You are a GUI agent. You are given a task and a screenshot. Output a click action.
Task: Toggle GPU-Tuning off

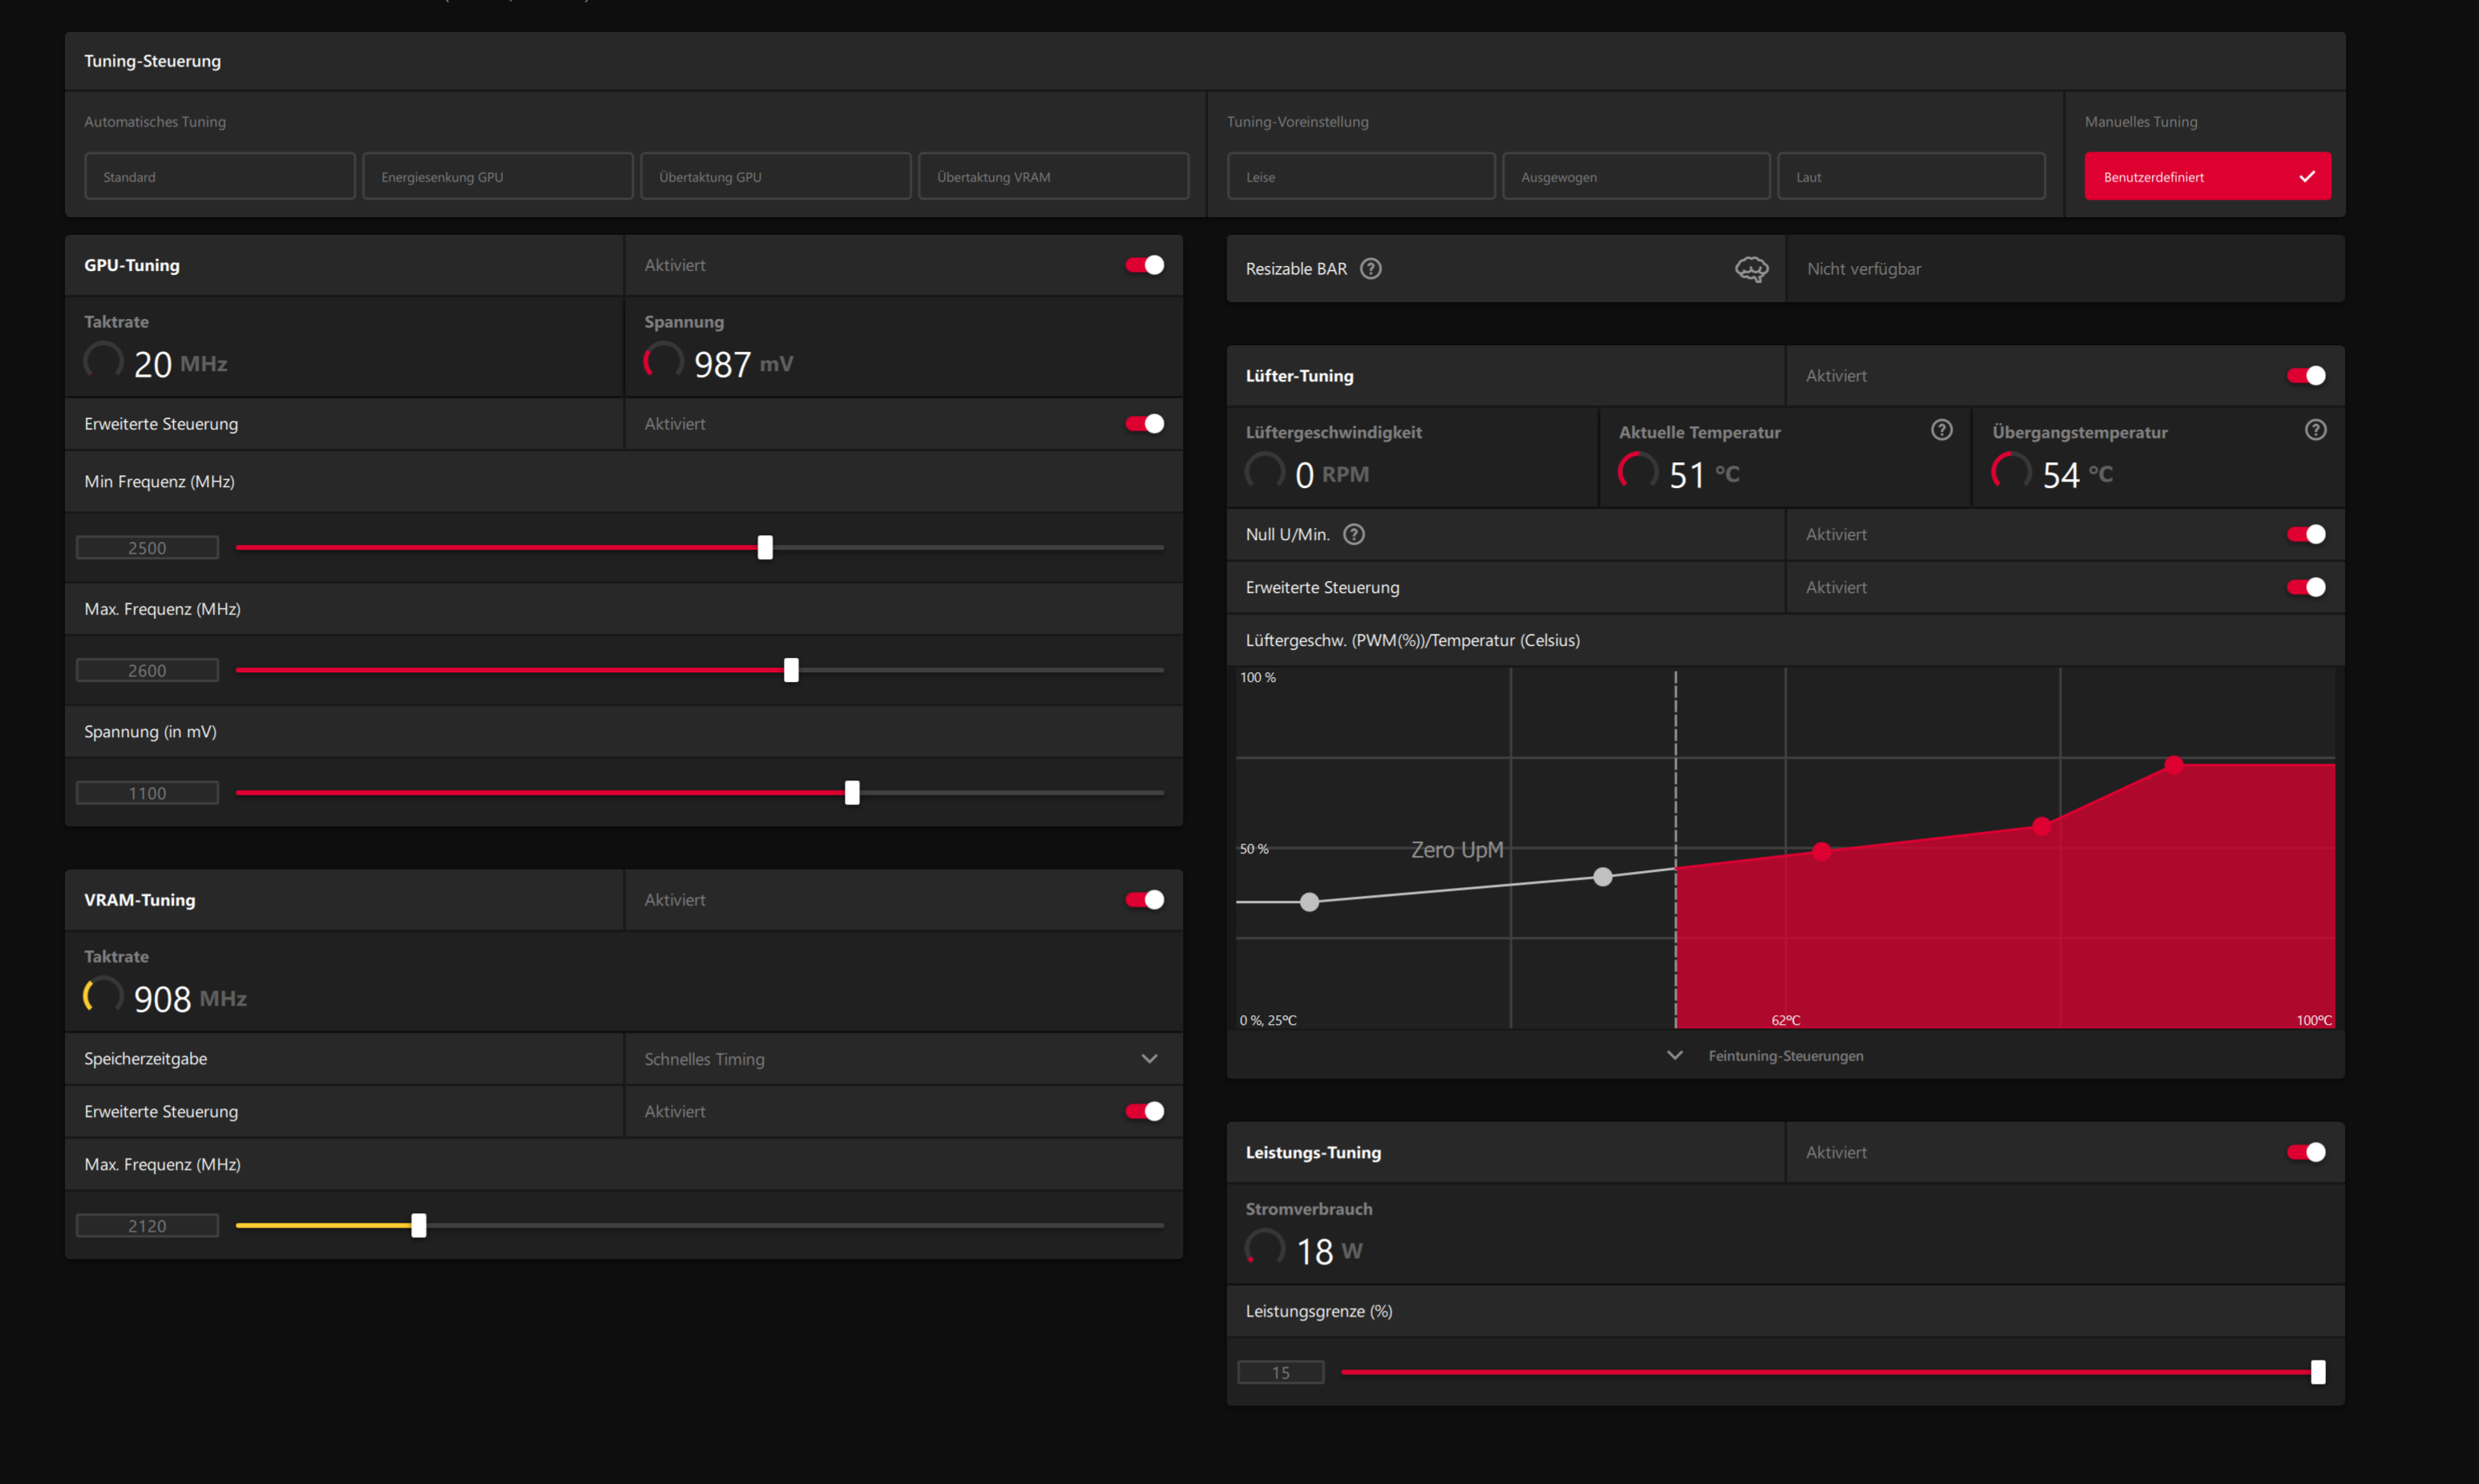tap(1144, 265)
